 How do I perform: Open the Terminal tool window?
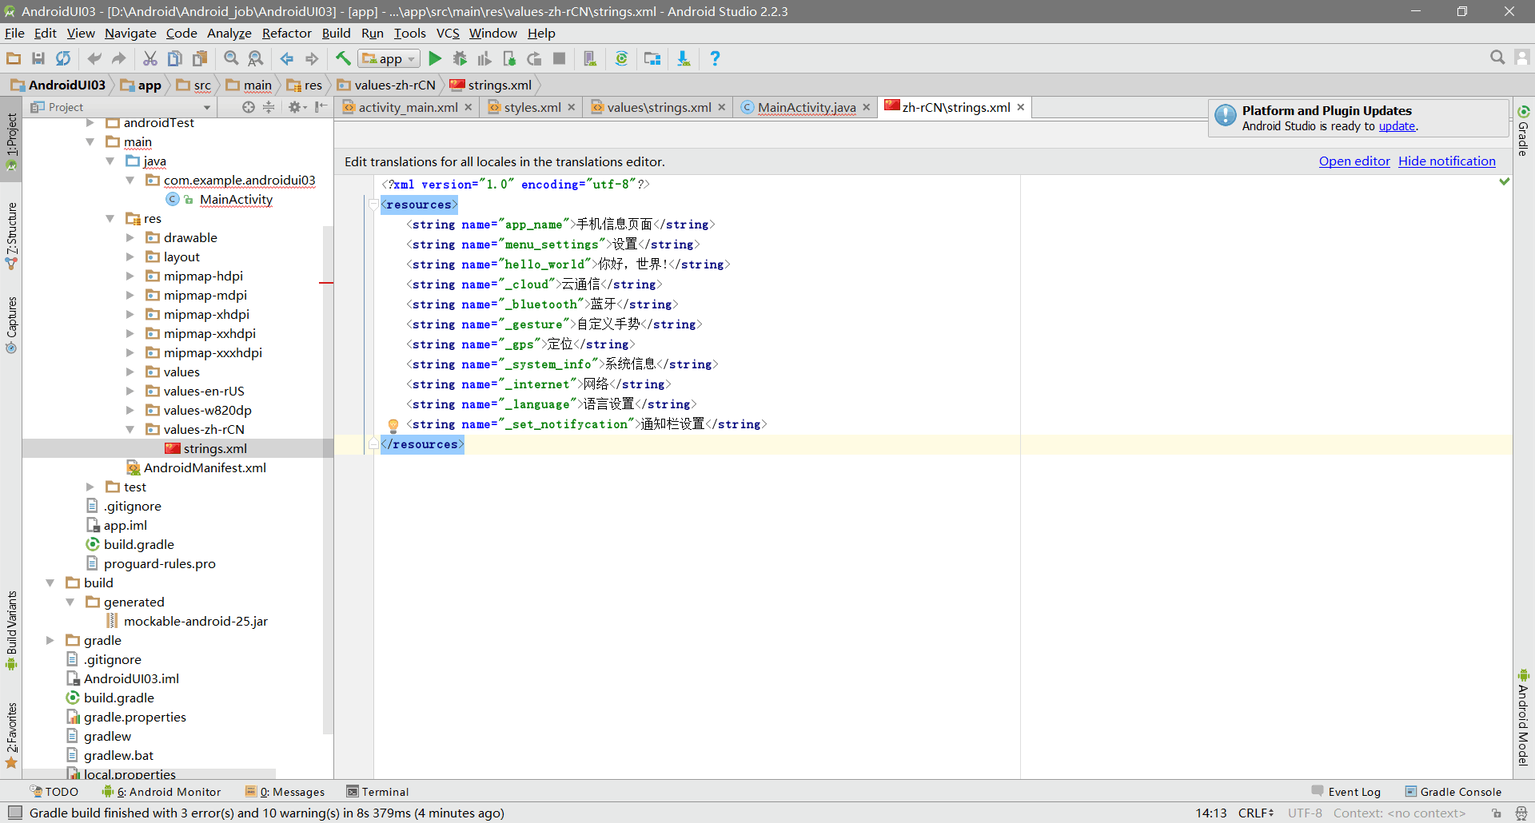pyautogui.click(x=377, y=792)
